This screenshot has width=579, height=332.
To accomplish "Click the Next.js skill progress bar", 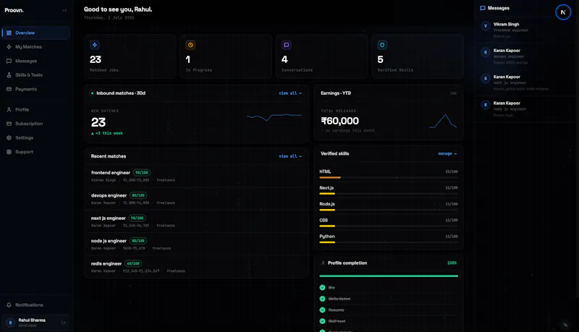I will pyautogui.click(x=389, y=194).
